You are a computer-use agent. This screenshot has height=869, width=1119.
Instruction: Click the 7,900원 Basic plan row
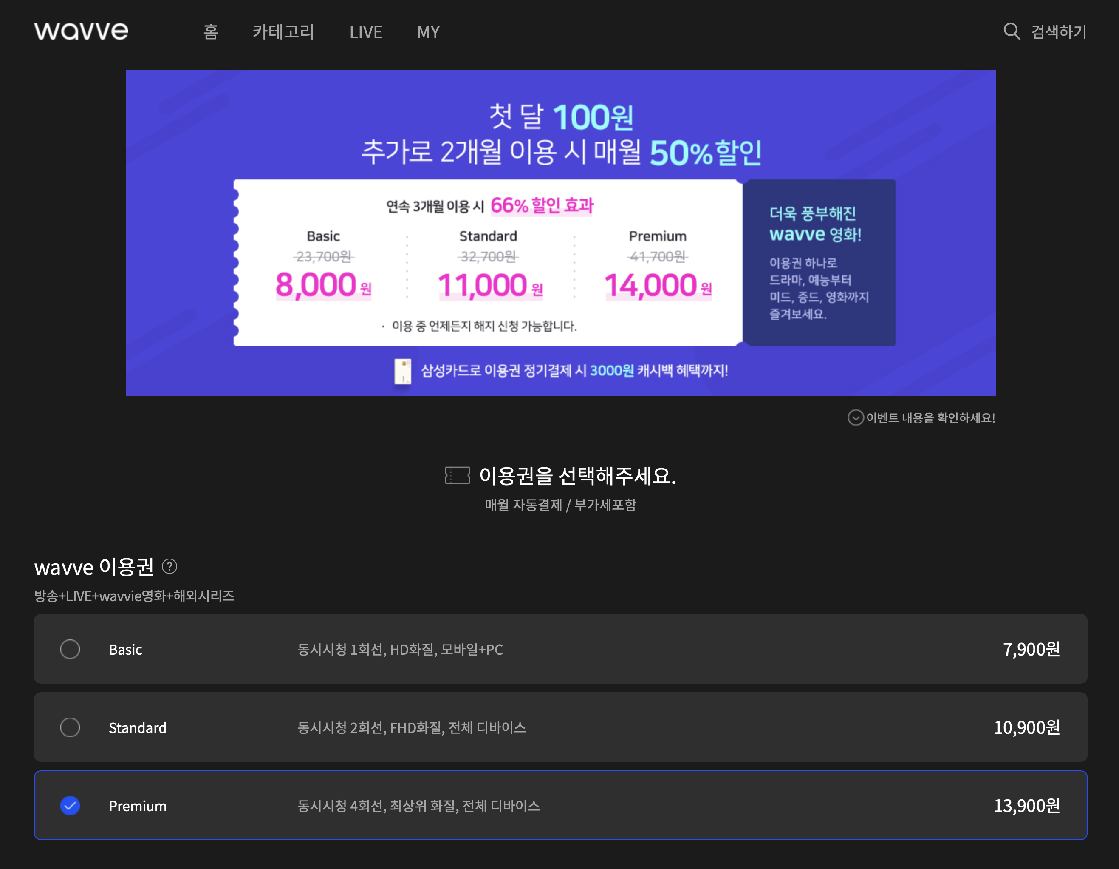click(1031, 649)
